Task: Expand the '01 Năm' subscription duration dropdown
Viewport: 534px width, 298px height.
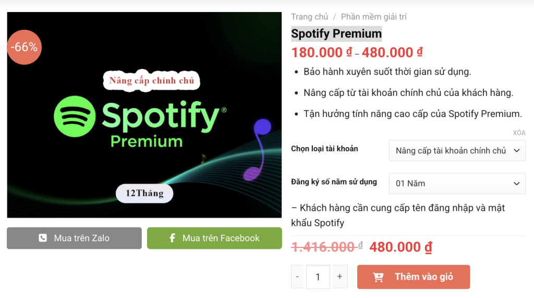Action: tap(457, 183)
